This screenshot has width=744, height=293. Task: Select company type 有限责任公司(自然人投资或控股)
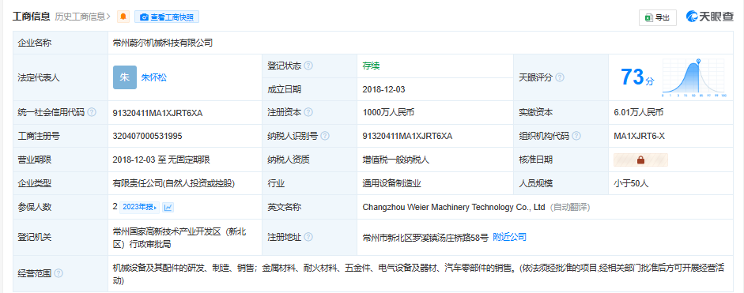pyautogui.click(x=174, y=183)
